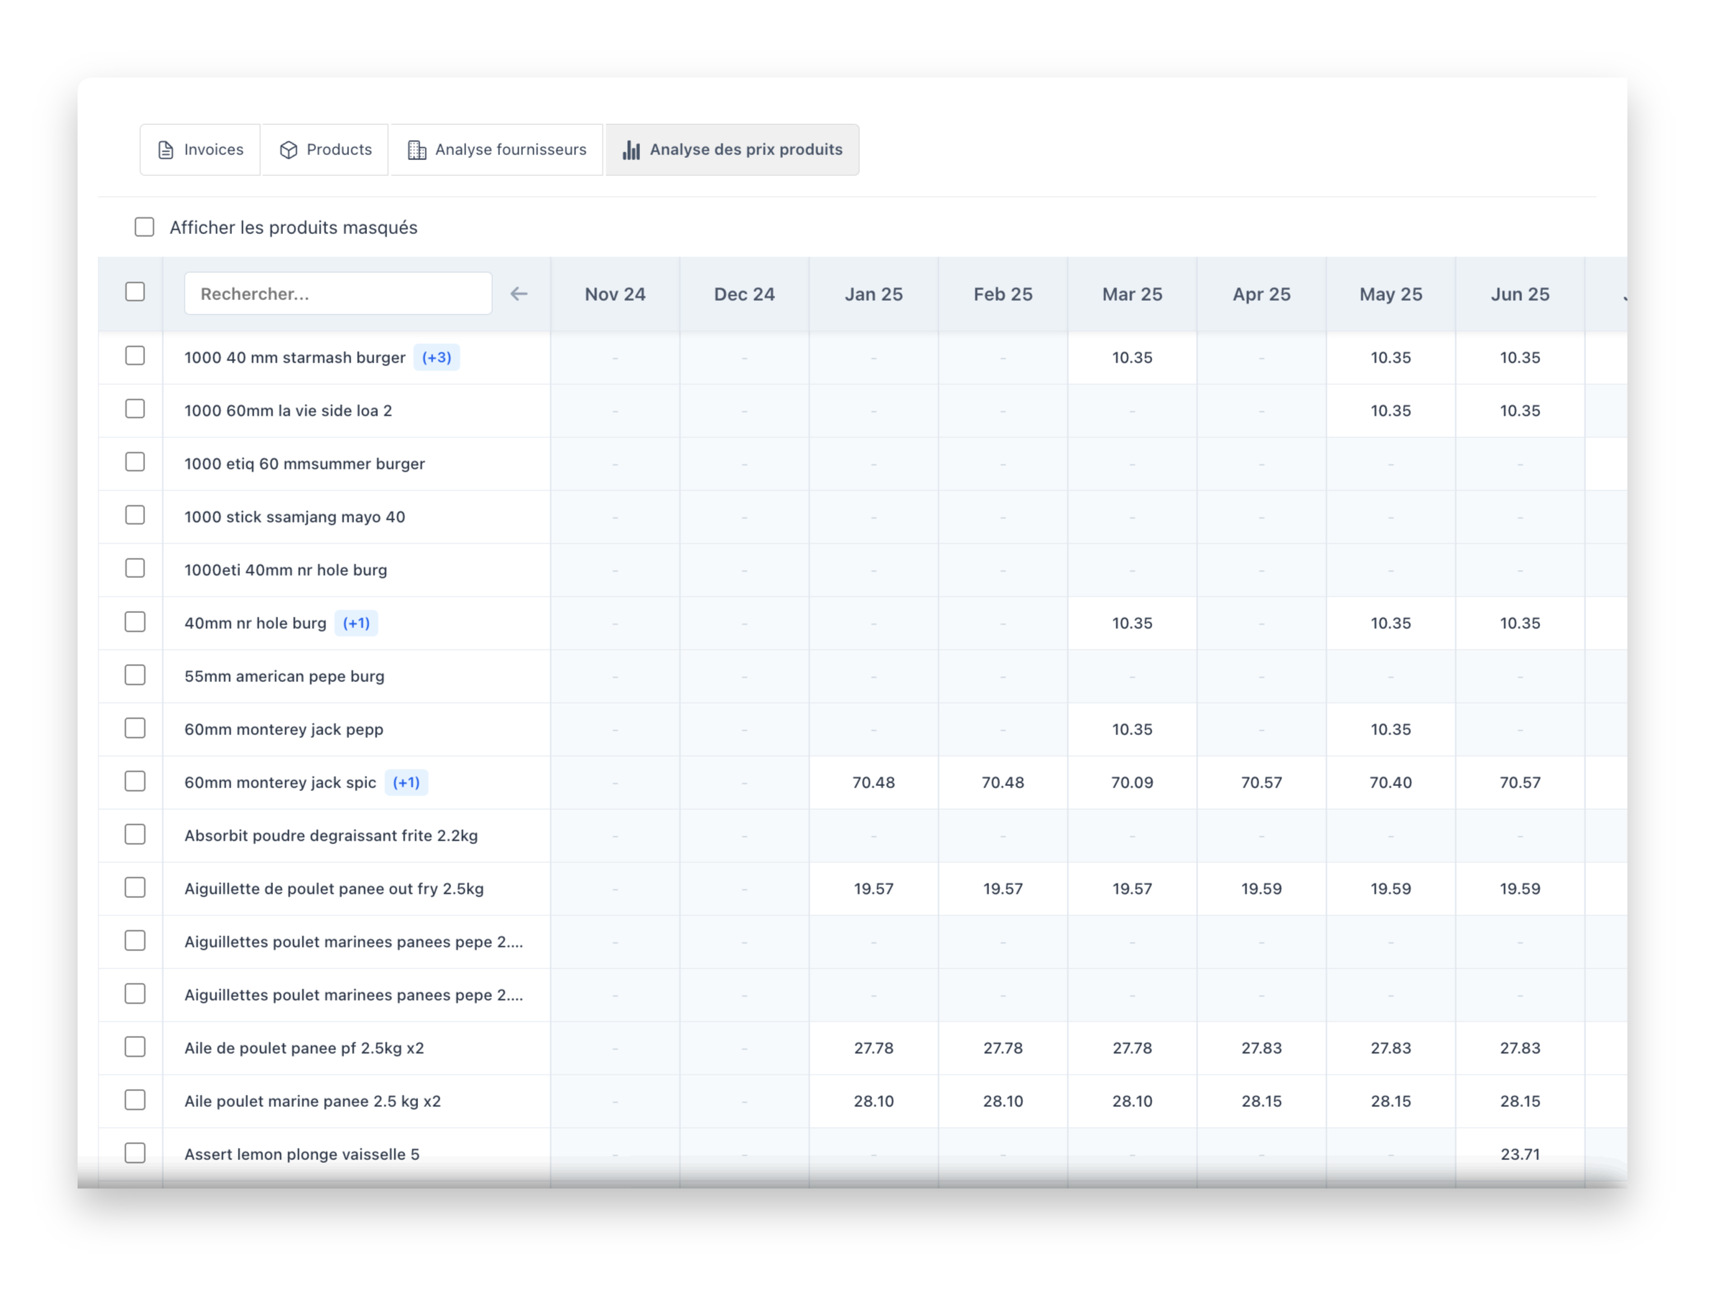Select the 10.35 price for 60mm monterey jack pepp
The image size is (1716, 1300).
coord(1132,729)
